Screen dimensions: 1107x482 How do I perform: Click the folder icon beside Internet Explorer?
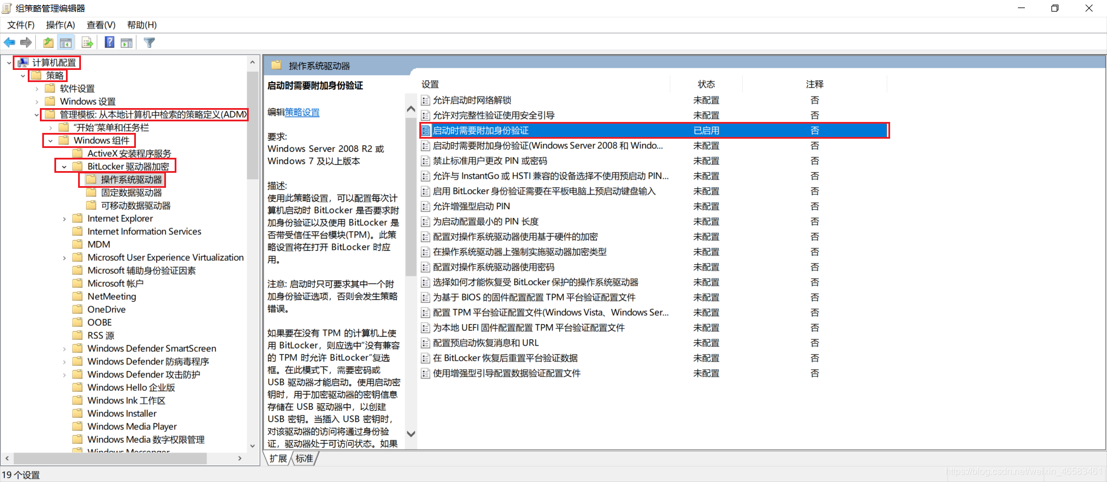point(78,218)
